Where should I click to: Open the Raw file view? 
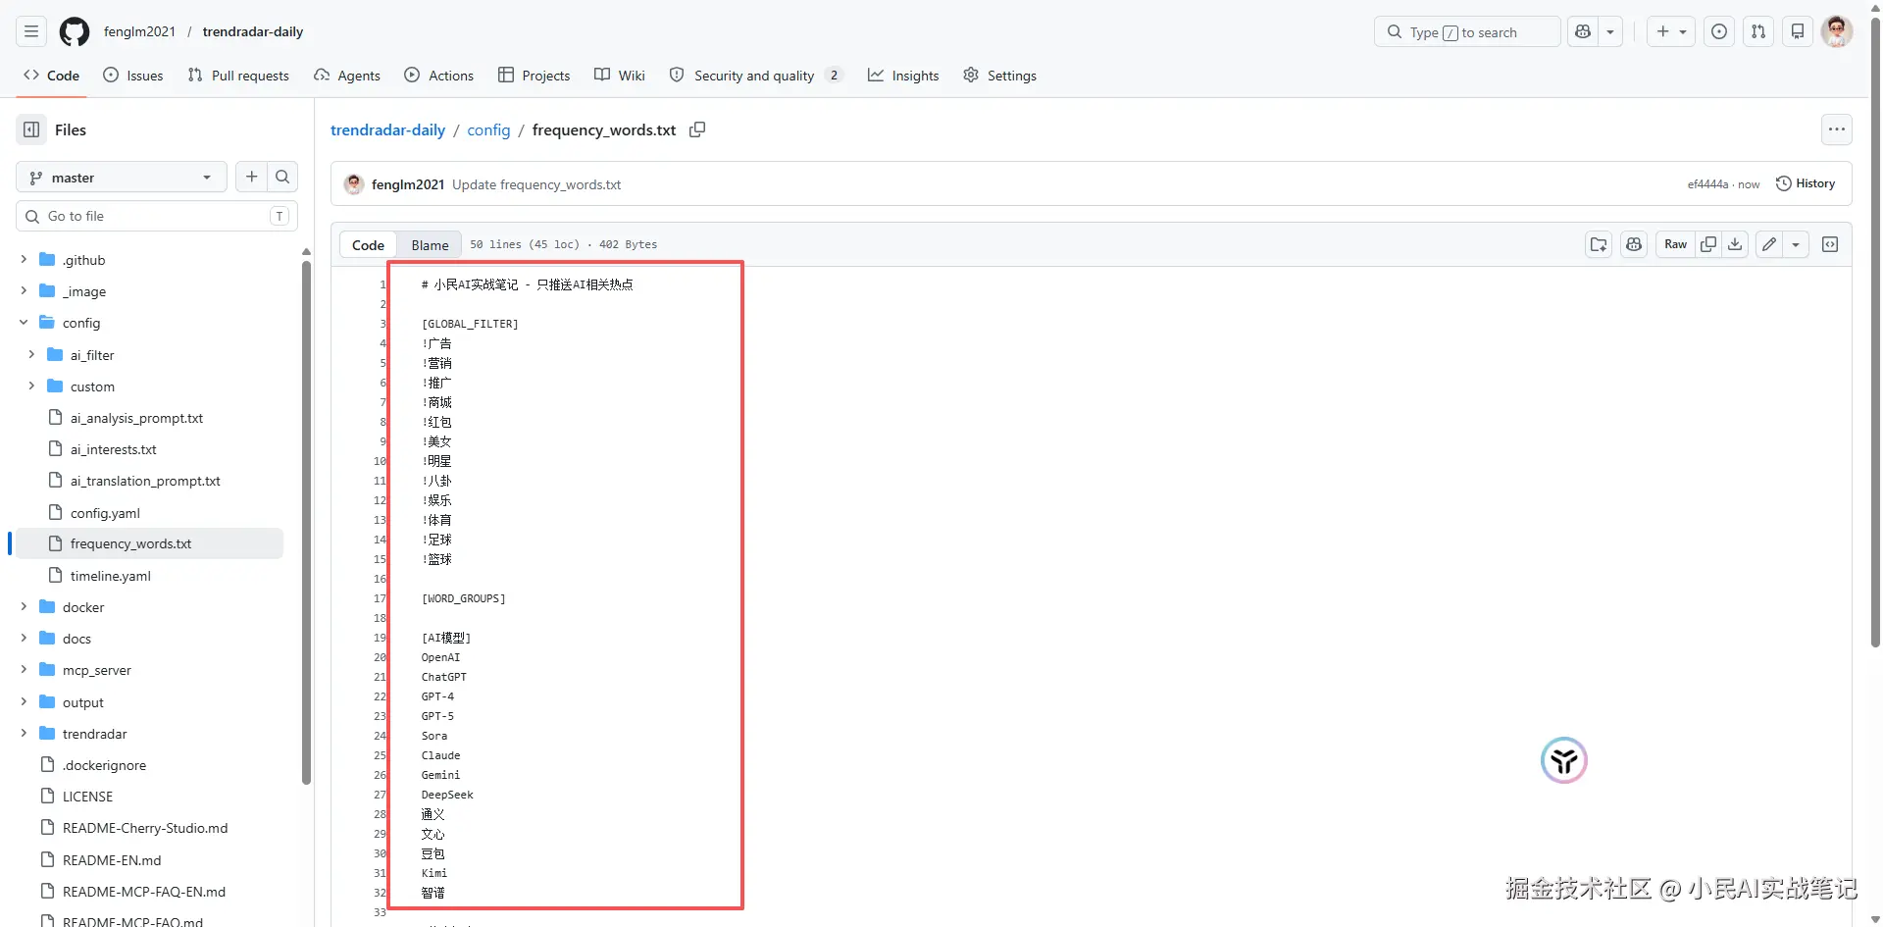click(x=1675, y=244)
